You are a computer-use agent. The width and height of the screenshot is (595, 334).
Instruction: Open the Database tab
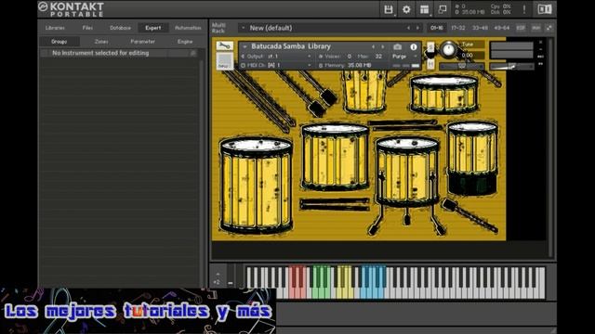pos(120,28)
